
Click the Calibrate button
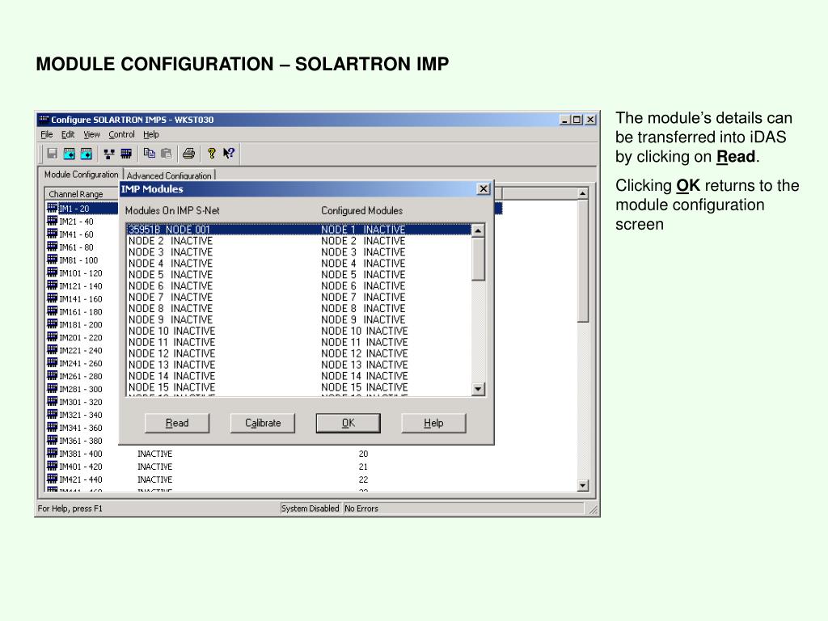[x=263, y=423]
